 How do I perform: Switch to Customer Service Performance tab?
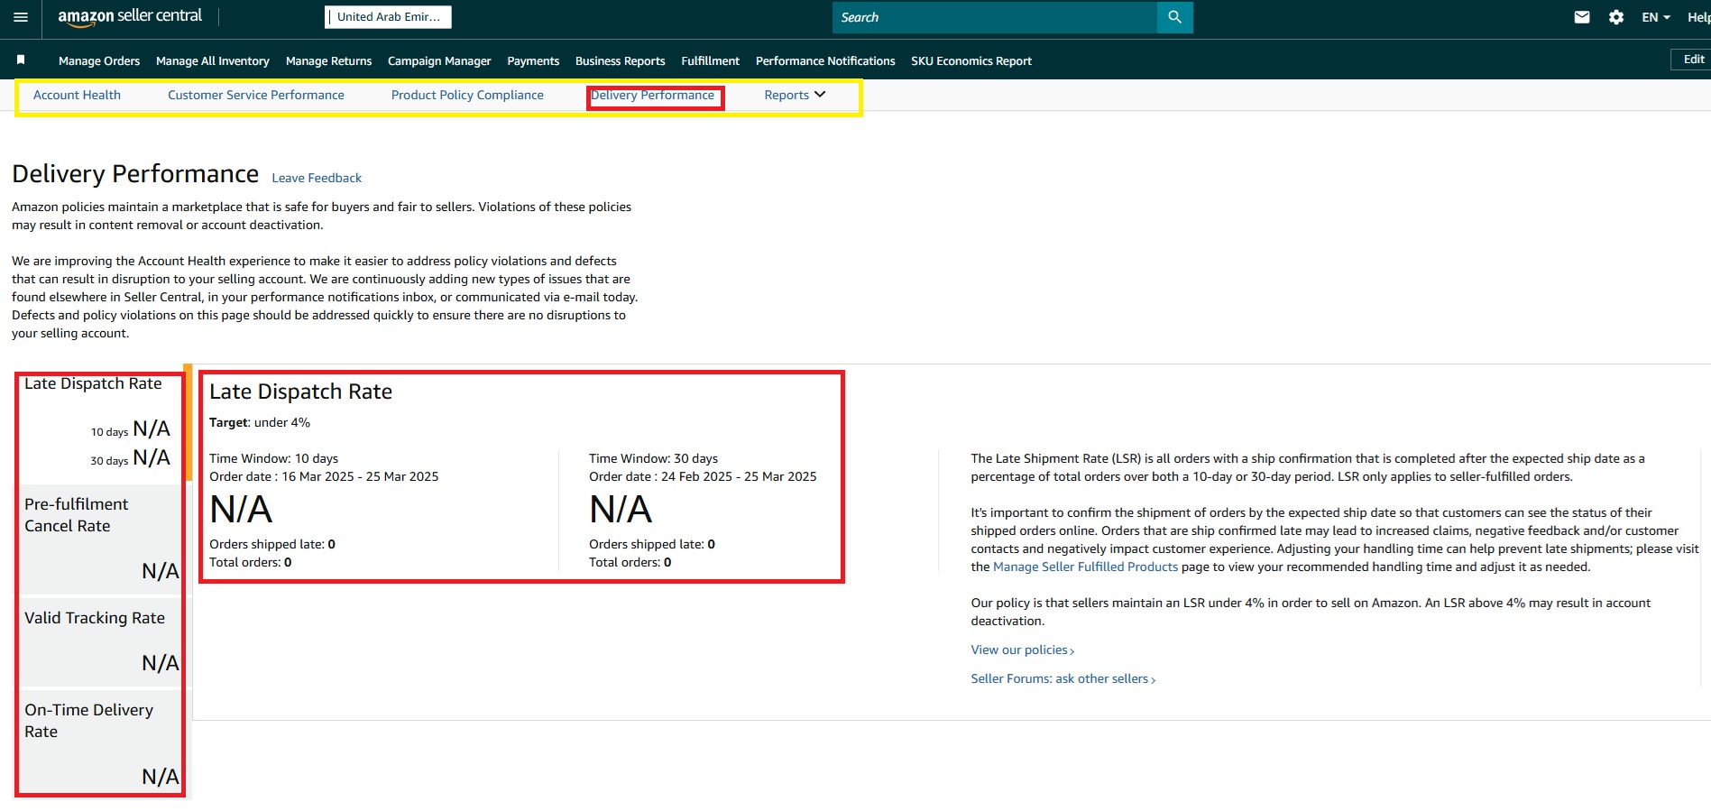[x=256, y=95]
